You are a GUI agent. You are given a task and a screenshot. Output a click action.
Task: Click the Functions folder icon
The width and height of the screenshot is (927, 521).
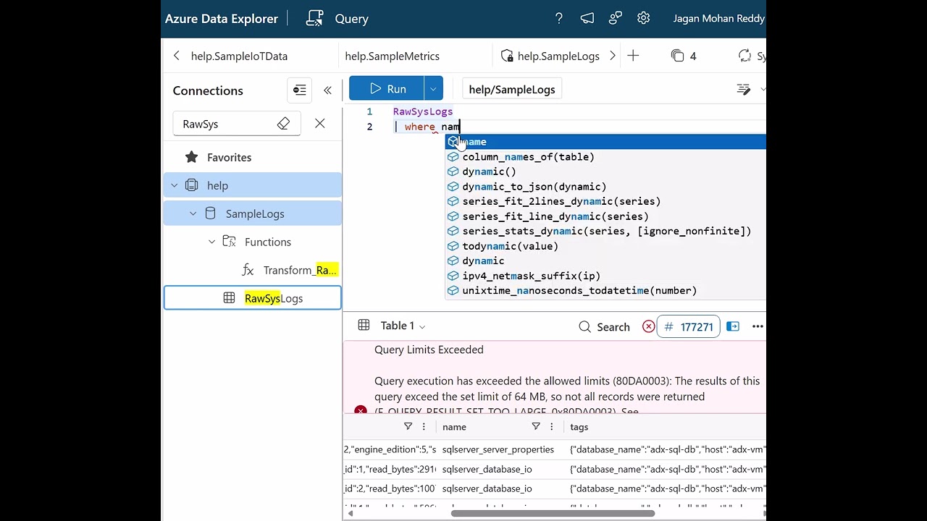pos(229,242)
